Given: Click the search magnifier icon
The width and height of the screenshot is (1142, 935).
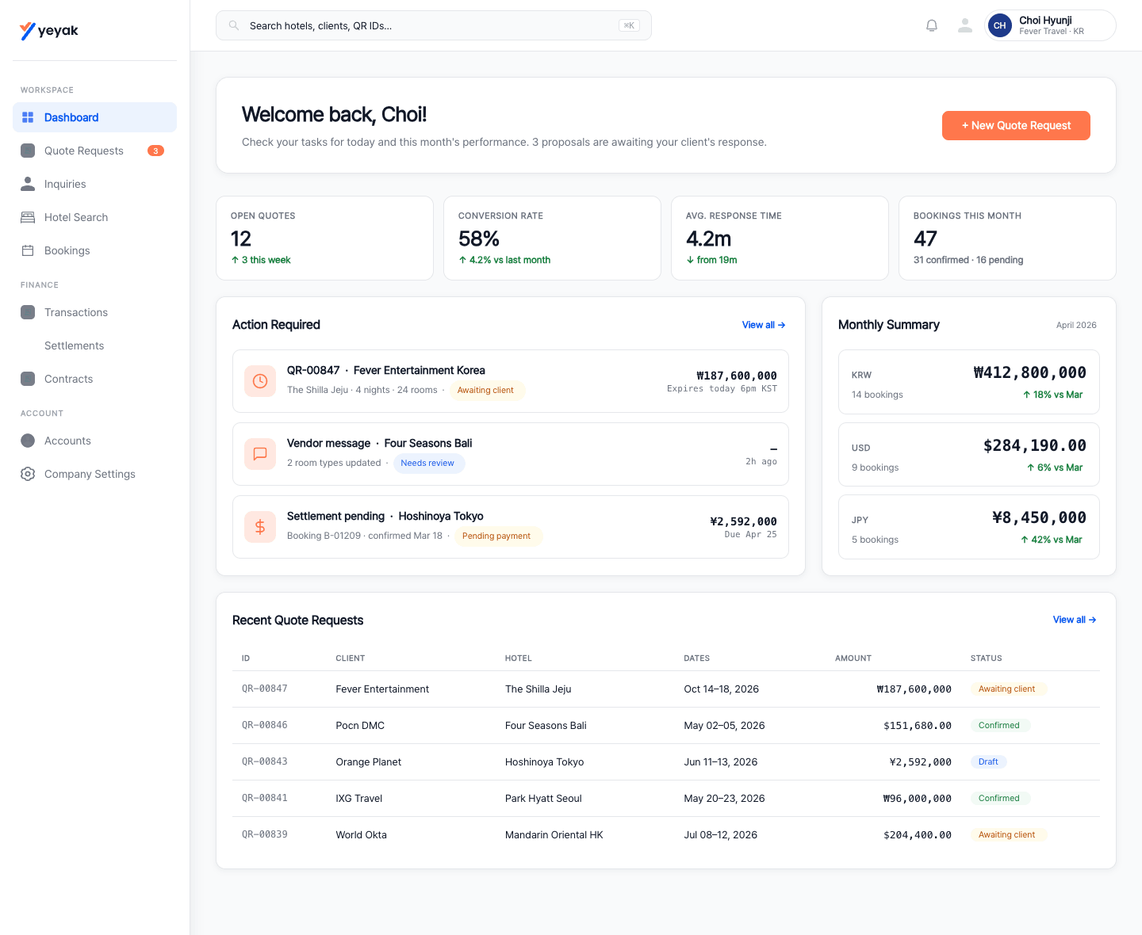Looking at the screenshot, I should [234, 25].
